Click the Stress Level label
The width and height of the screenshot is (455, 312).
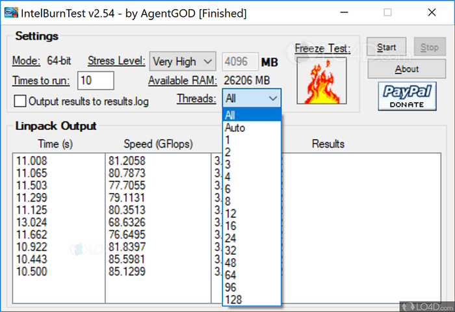(x=116, y=61)
